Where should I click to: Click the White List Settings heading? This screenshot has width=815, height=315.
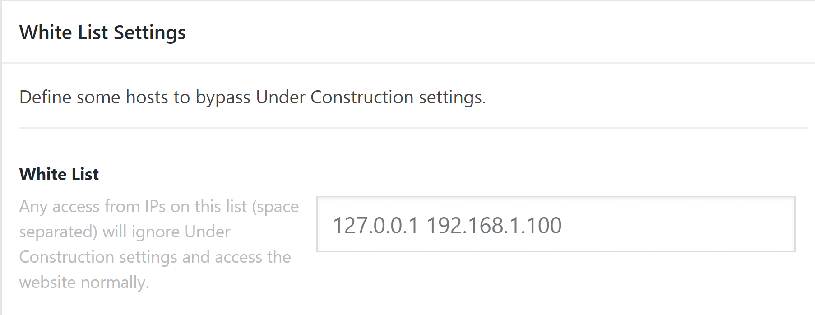pos(103,32)
